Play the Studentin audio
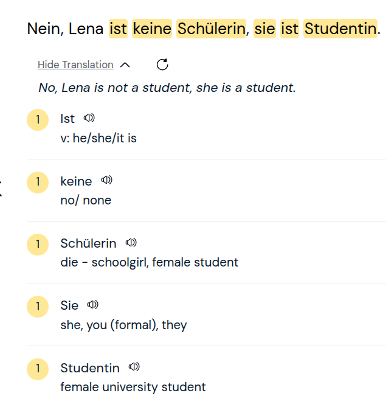This screenshot has width=386, height=404. coord(134,367)
